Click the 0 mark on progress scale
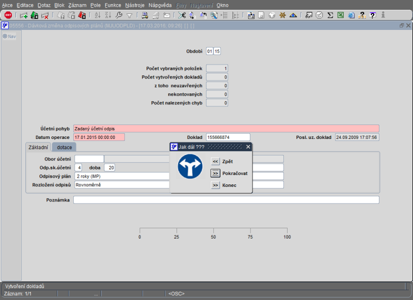 point(139,237)
